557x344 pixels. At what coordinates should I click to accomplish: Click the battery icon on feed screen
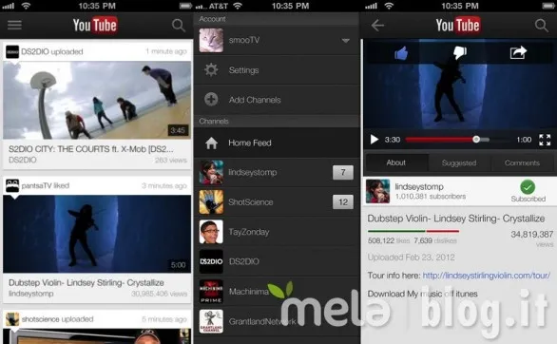click(185, 6)
